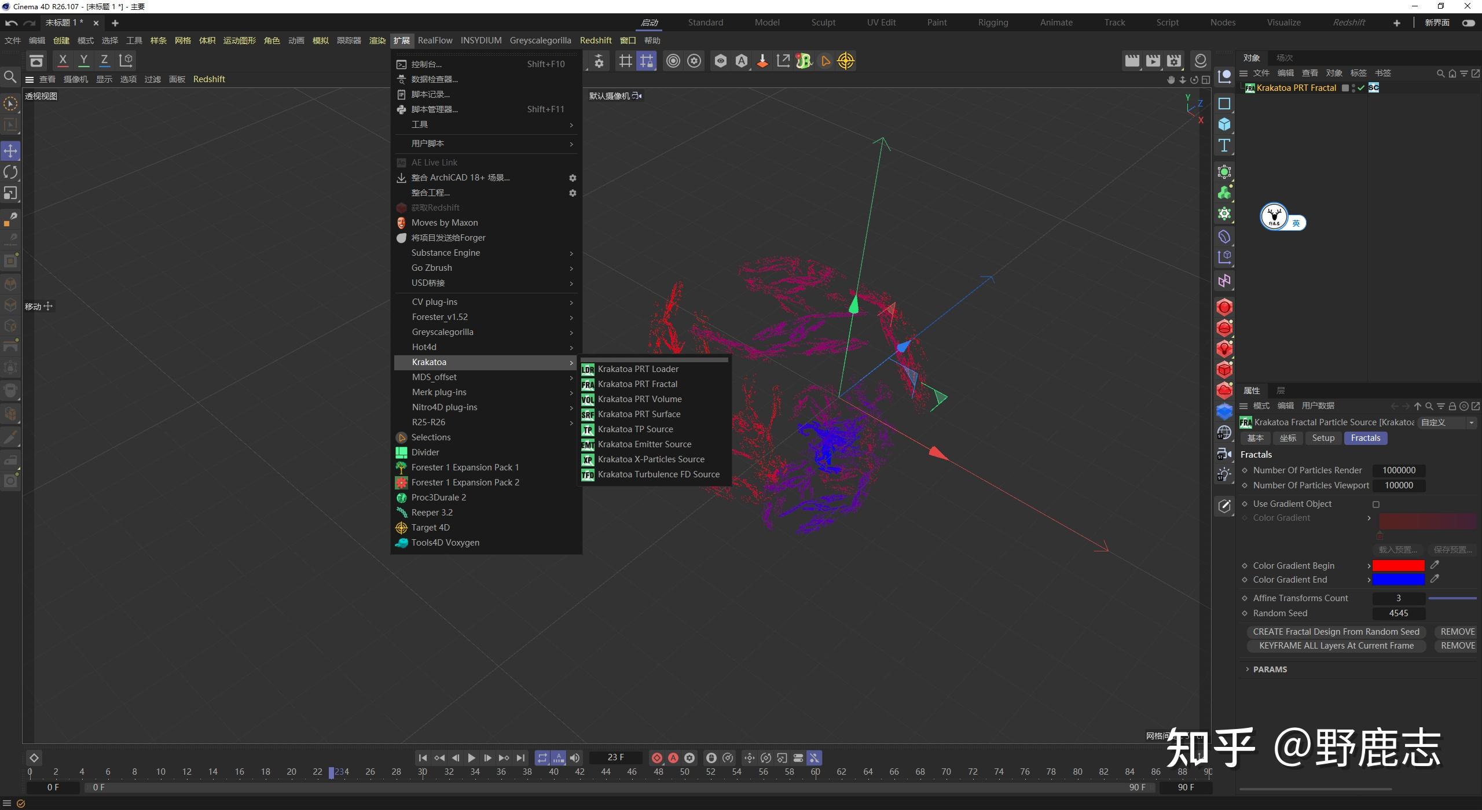Enable the Use Gradient Object checkbox

point(1377,504)
